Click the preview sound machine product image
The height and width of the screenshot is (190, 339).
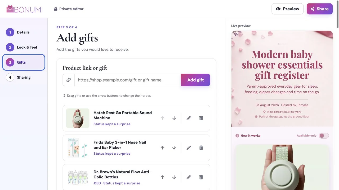pos(282,167)
